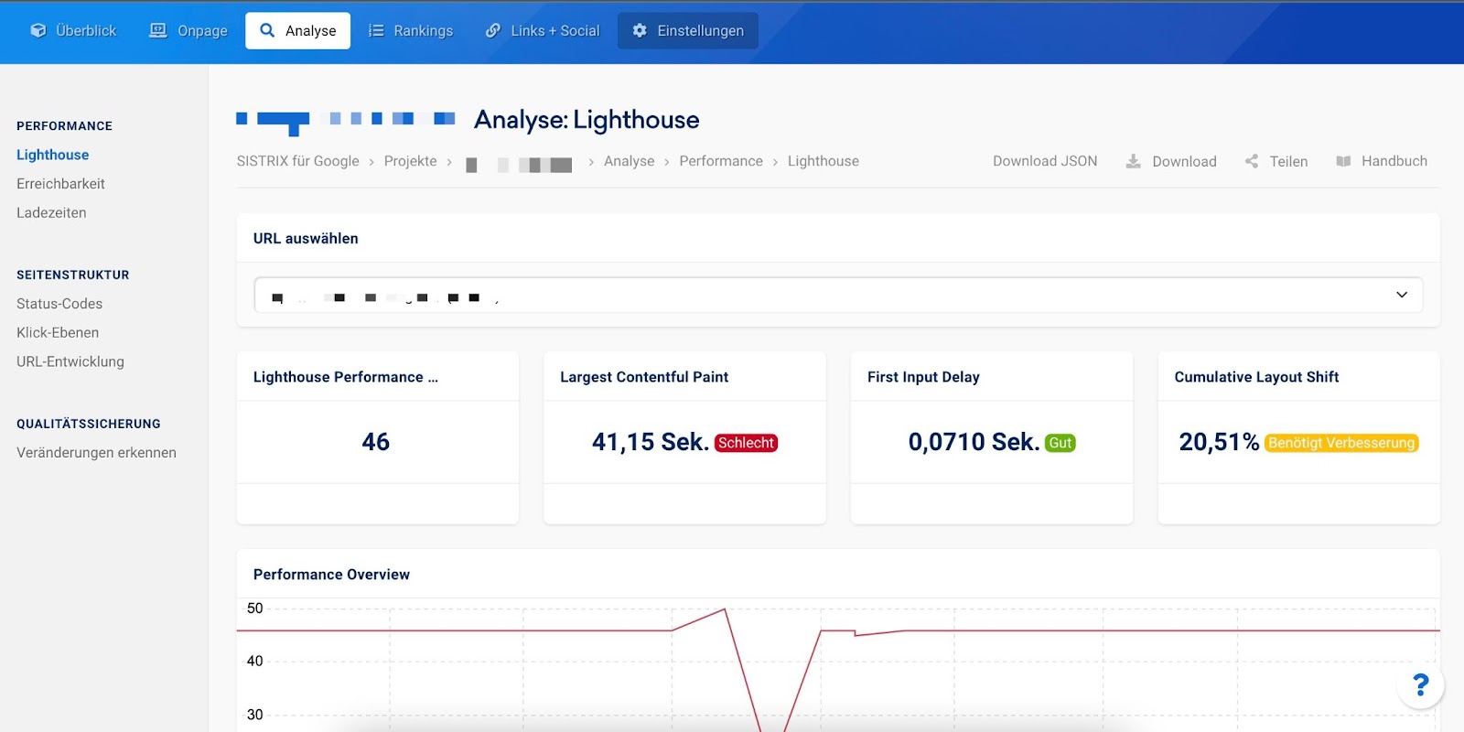Click the 0,0710 Sek. value

point(974,442)
